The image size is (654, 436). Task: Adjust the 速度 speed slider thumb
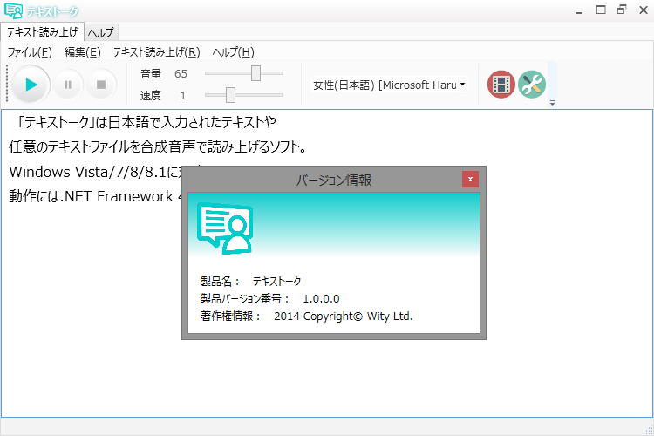pyautogui.click(x=230, y=95)
